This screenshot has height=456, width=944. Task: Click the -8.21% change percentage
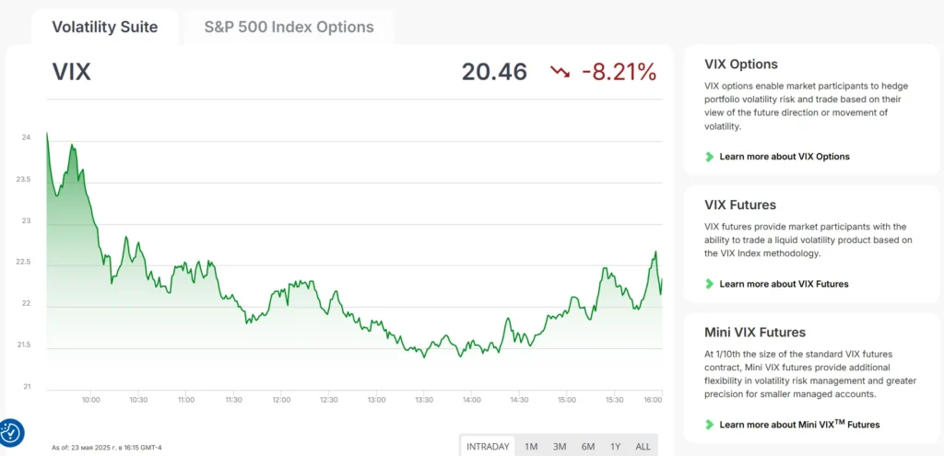pos(619,72)
